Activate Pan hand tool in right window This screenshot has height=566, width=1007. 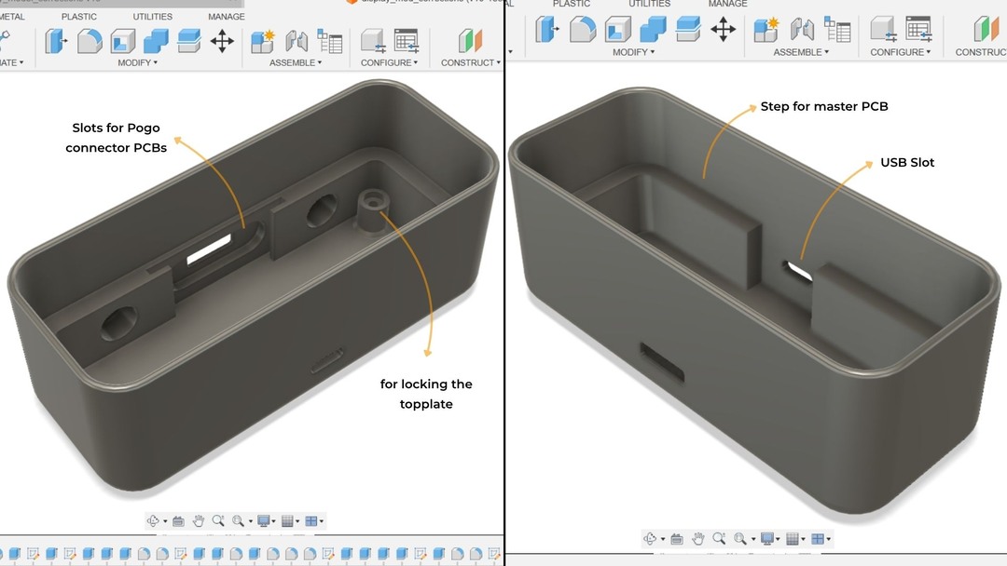coord(698,538)
